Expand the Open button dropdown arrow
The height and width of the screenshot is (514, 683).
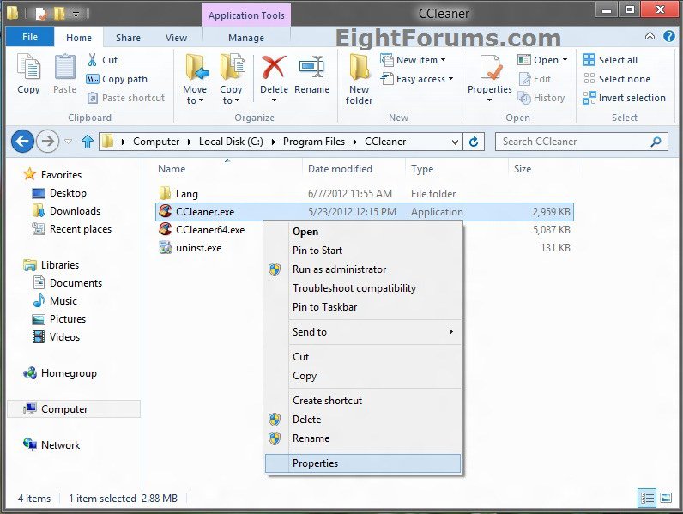pyautogui.click(x=565, y=60)
